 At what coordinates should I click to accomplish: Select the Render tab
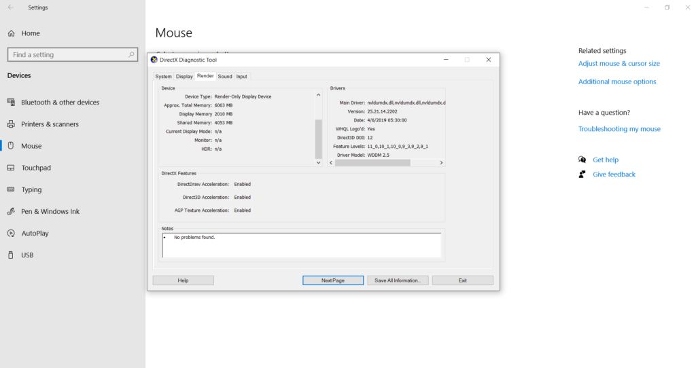tap(205, 76)
